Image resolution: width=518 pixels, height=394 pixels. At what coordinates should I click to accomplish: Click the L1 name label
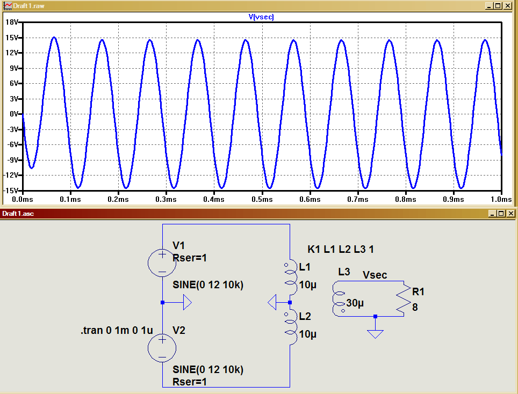tap(305, 267)
